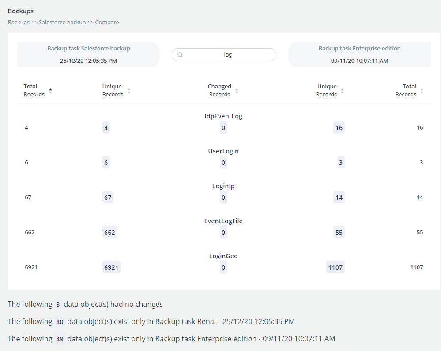Expand the 3 unchanged data objects list
The image size is (441, 351).
58,304
